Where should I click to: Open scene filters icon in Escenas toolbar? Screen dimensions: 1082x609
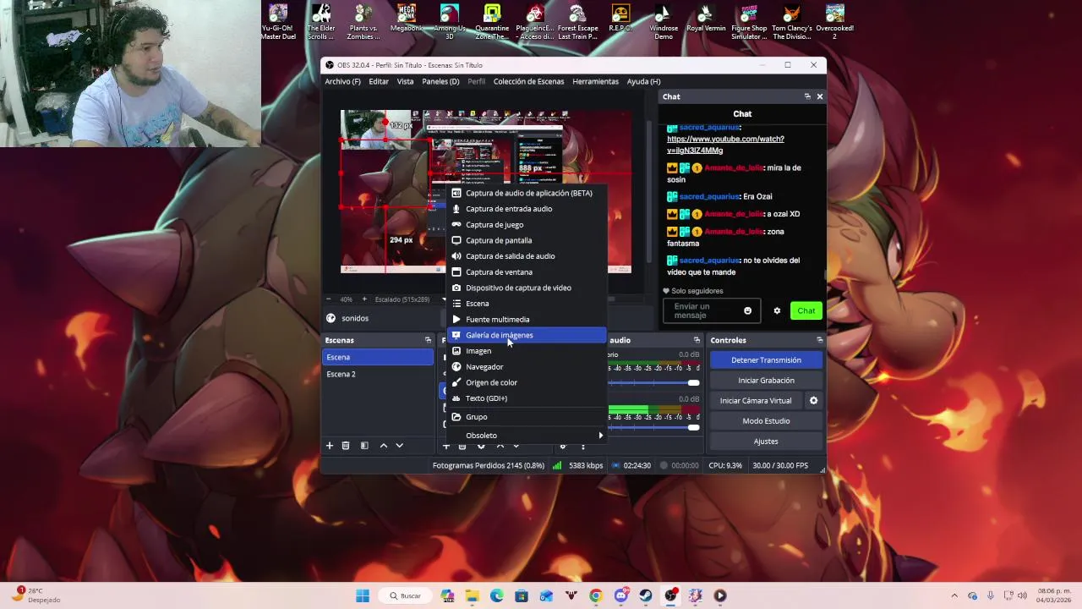point(364,446)
